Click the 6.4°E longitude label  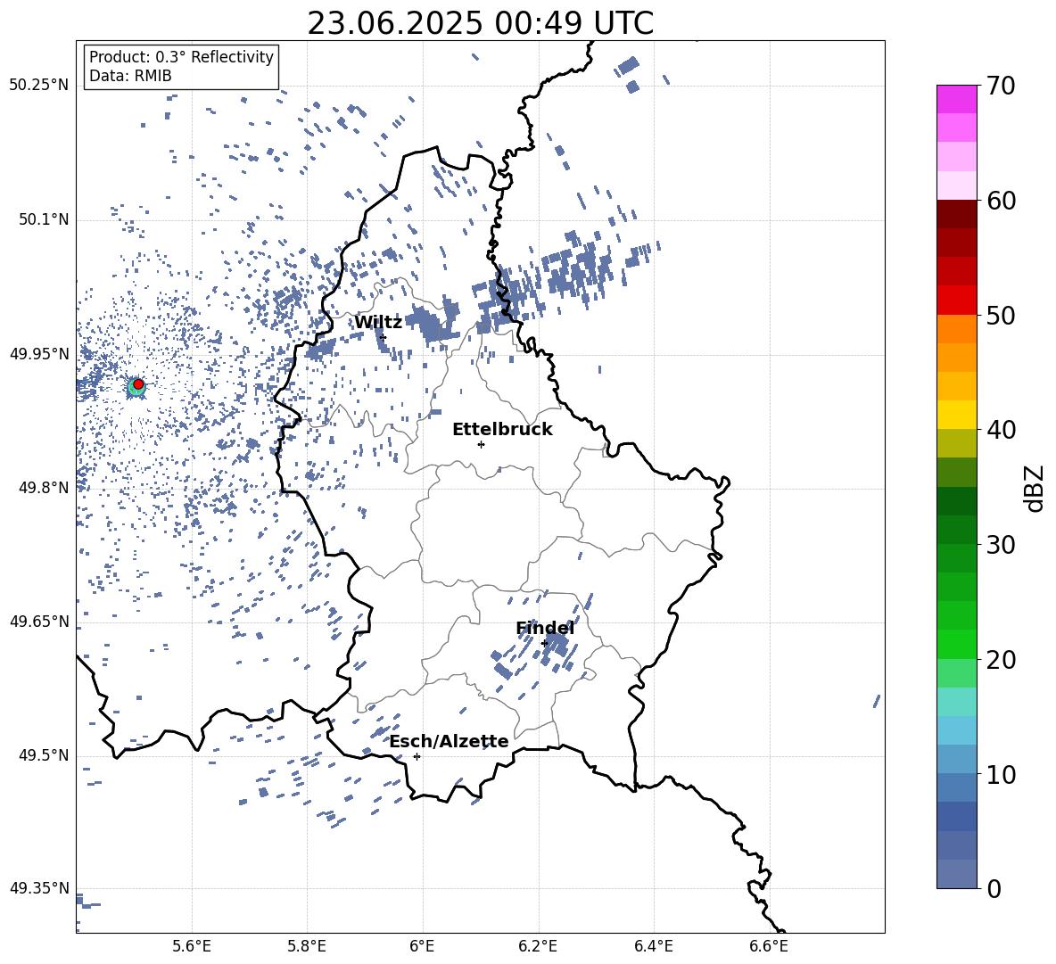point(653,946)
